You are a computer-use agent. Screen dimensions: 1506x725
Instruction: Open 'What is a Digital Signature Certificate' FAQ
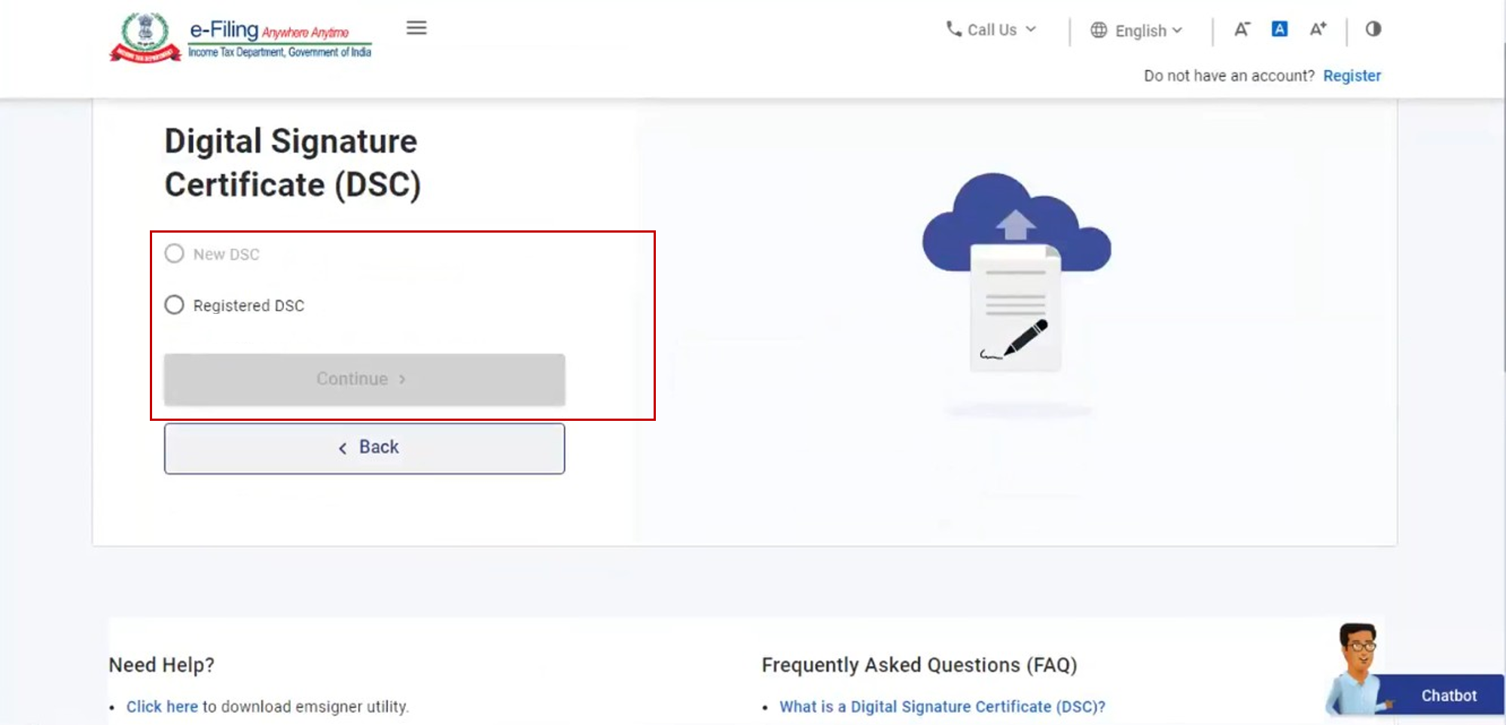click(941, 706)
